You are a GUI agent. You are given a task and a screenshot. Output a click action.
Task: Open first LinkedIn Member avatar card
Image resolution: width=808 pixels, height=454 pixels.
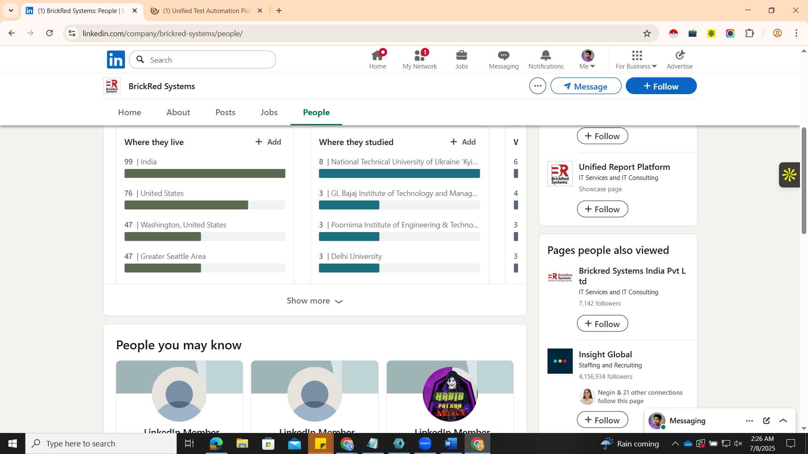click(179, 394)
